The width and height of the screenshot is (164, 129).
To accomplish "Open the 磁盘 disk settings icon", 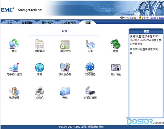I will [x=115, y=44].
